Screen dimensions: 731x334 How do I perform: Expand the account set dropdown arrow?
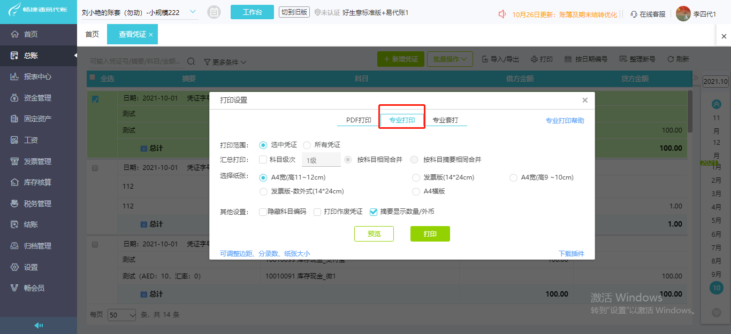point(193,12)
